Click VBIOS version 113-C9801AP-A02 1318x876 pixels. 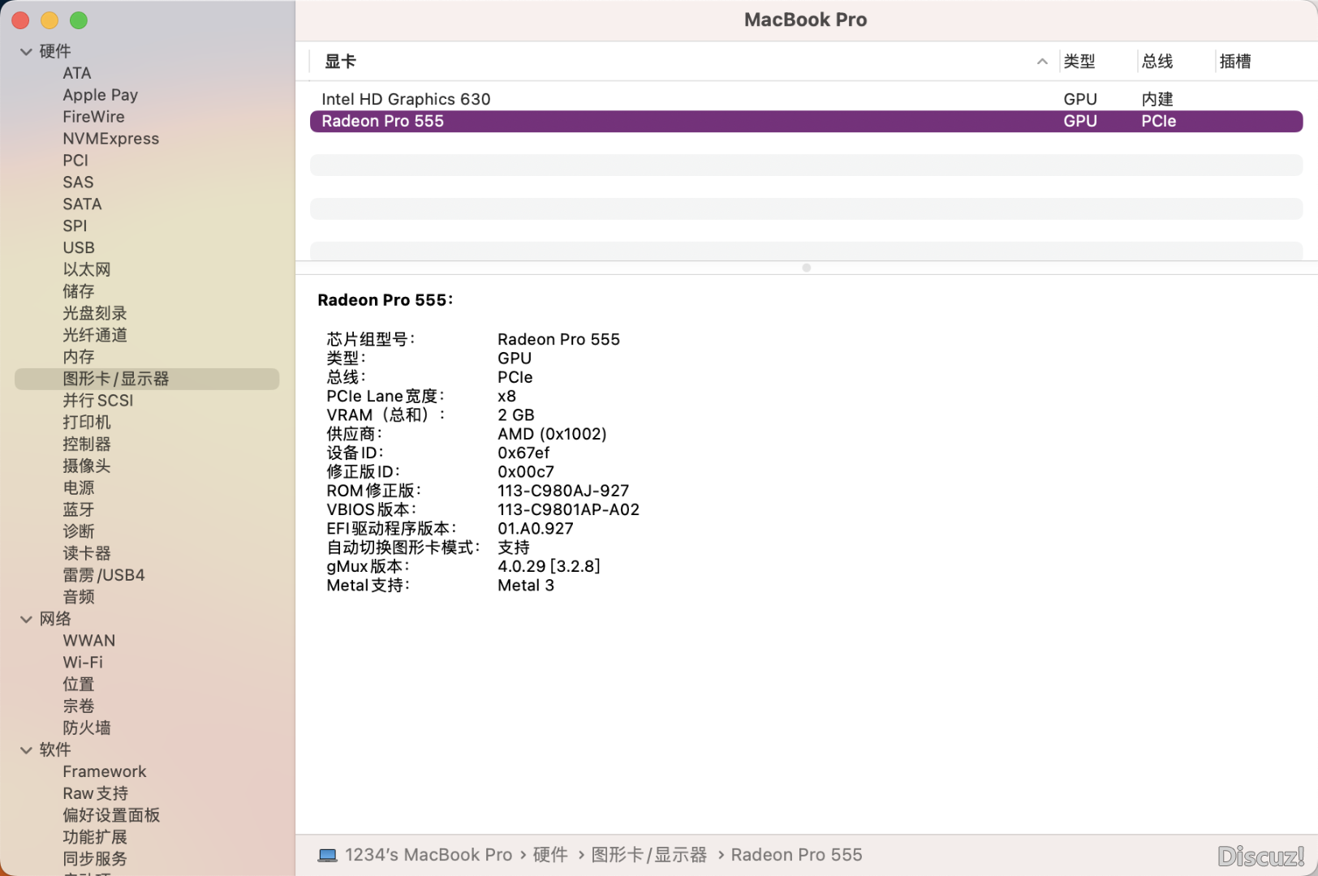pyautogui.click(x=568, y=509)
